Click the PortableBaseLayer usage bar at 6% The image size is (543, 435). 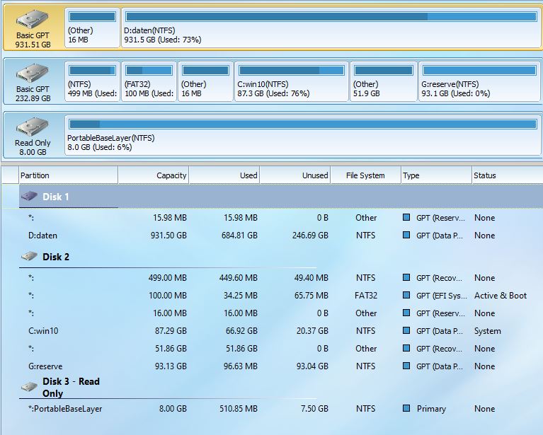pyautogui.click(x=303, y=124)
